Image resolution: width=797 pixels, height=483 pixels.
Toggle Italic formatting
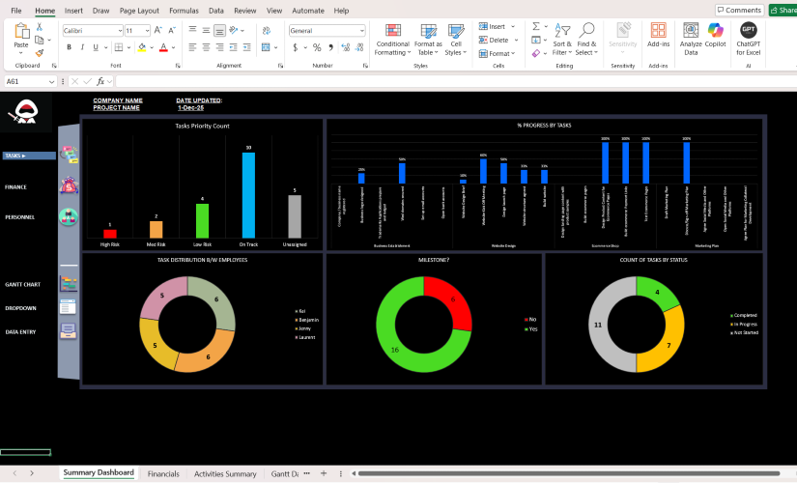click(x=82, y=47)
